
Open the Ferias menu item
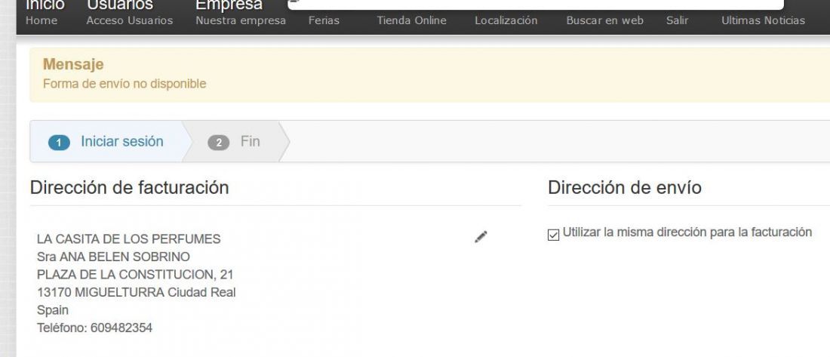[324, 20]
